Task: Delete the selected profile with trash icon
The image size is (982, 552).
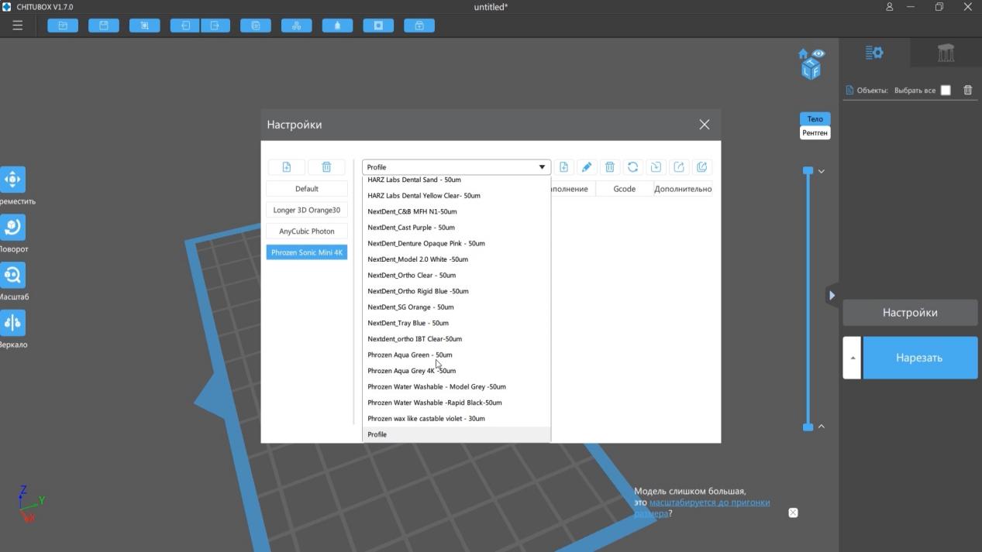Action: pos(610,167)
